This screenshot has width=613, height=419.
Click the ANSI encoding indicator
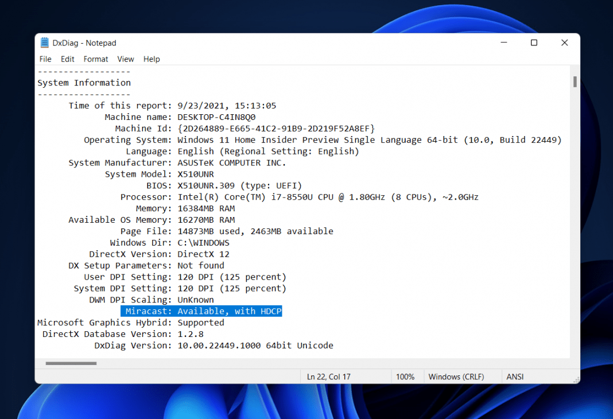(515, 377)
